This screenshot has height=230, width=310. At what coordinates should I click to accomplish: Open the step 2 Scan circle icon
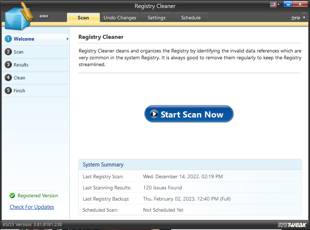pos(8,52)
